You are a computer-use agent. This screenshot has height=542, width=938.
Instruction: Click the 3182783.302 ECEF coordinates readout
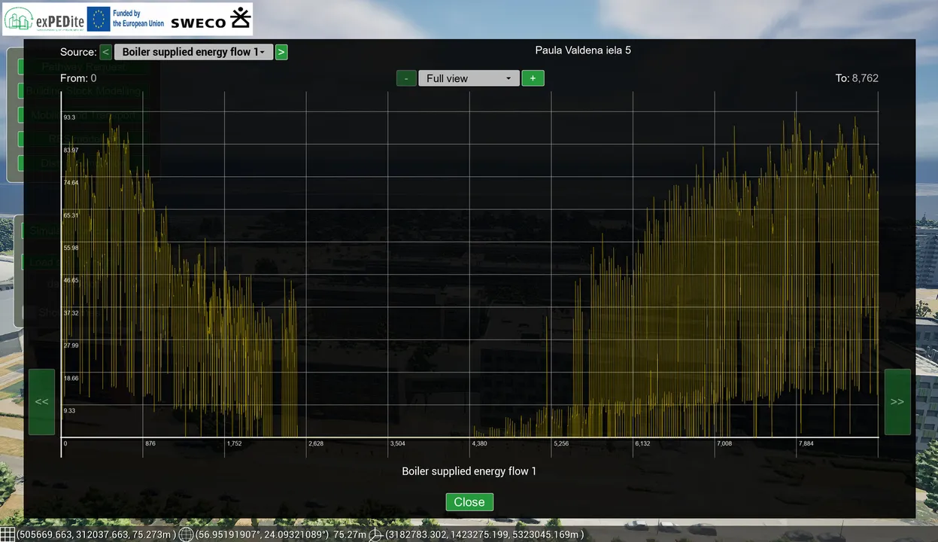[x=484, y=534]
